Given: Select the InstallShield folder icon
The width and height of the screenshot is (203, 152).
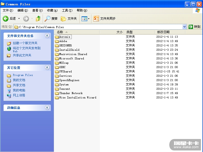Looking at the screenshot, I should pyautogui.click(x=57, y=50).
